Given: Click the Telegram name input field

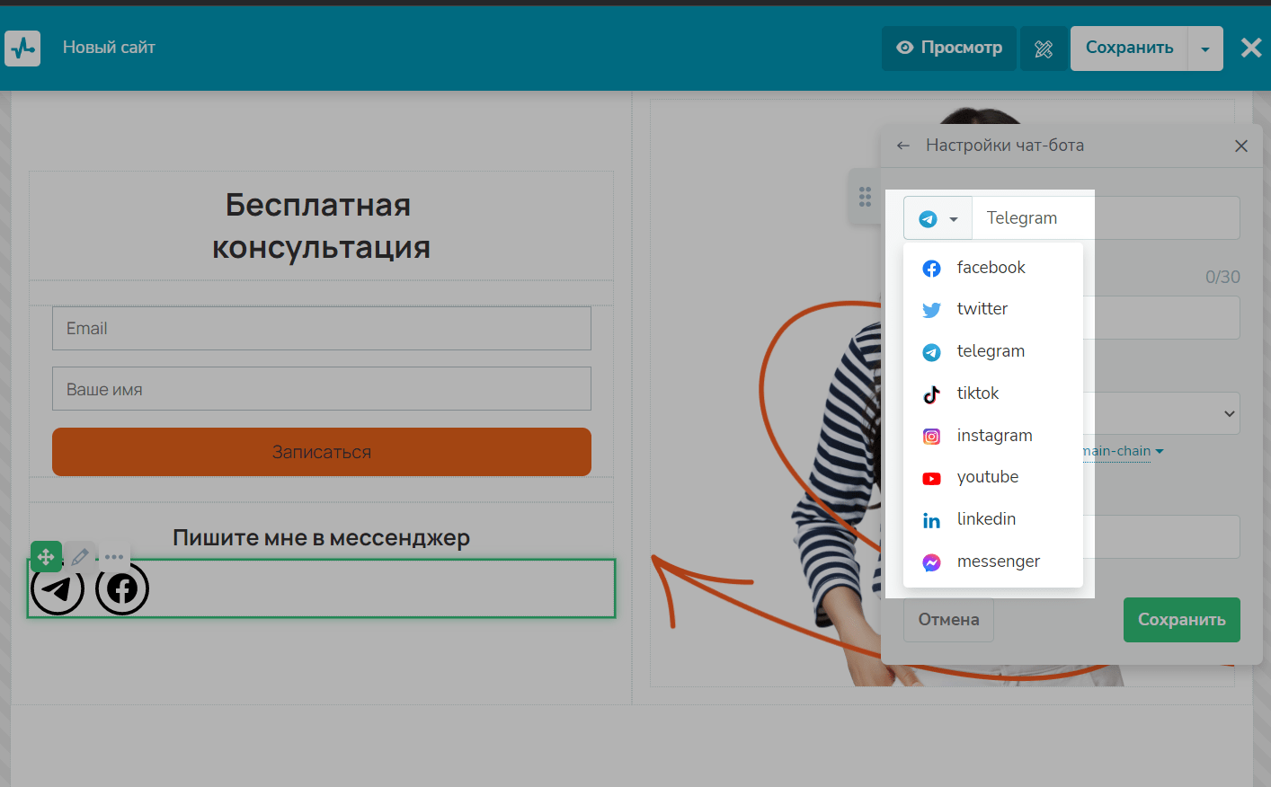Looking at the screenshot, I should pyautogui.click(x=1106, y=218).
